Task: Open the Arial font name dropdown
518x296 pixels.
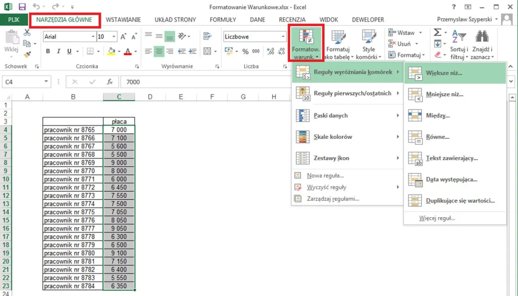Action: (91, 37)
